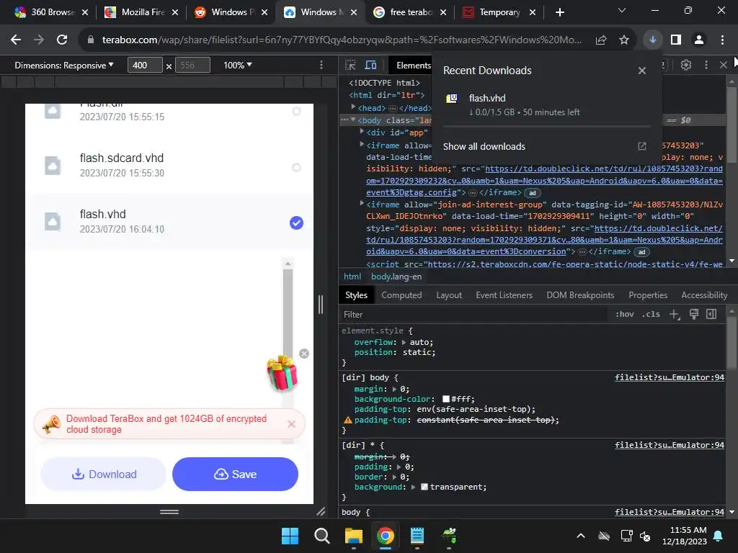
Task: Toggle the rendering emulations brush icon
Action: (694, 314)
